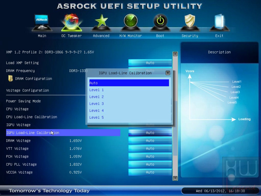Select the IGPU Voltage row label
Image resolution: width=261 pixels, height=196 pixels.
pyautogui.click(x=18, y=125)
